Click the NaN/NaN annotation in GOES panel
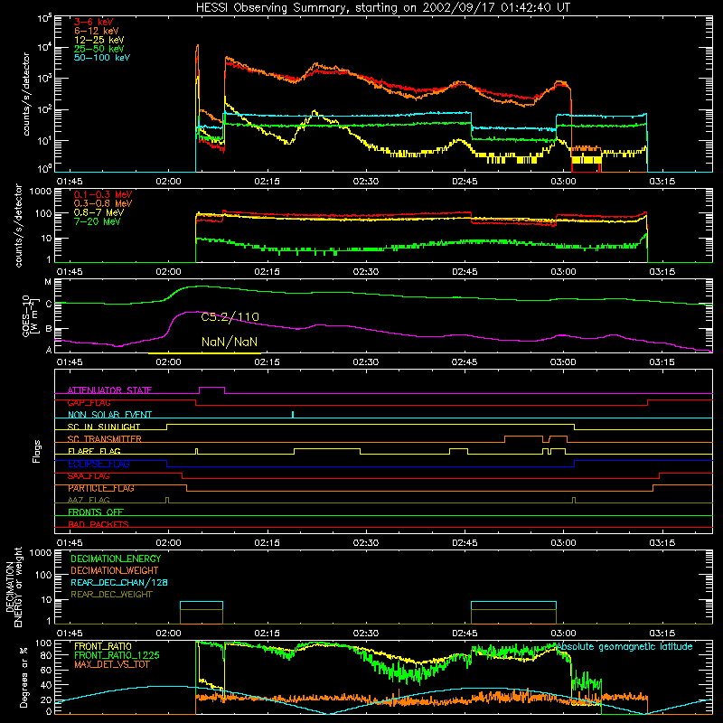 click(230, 342)
